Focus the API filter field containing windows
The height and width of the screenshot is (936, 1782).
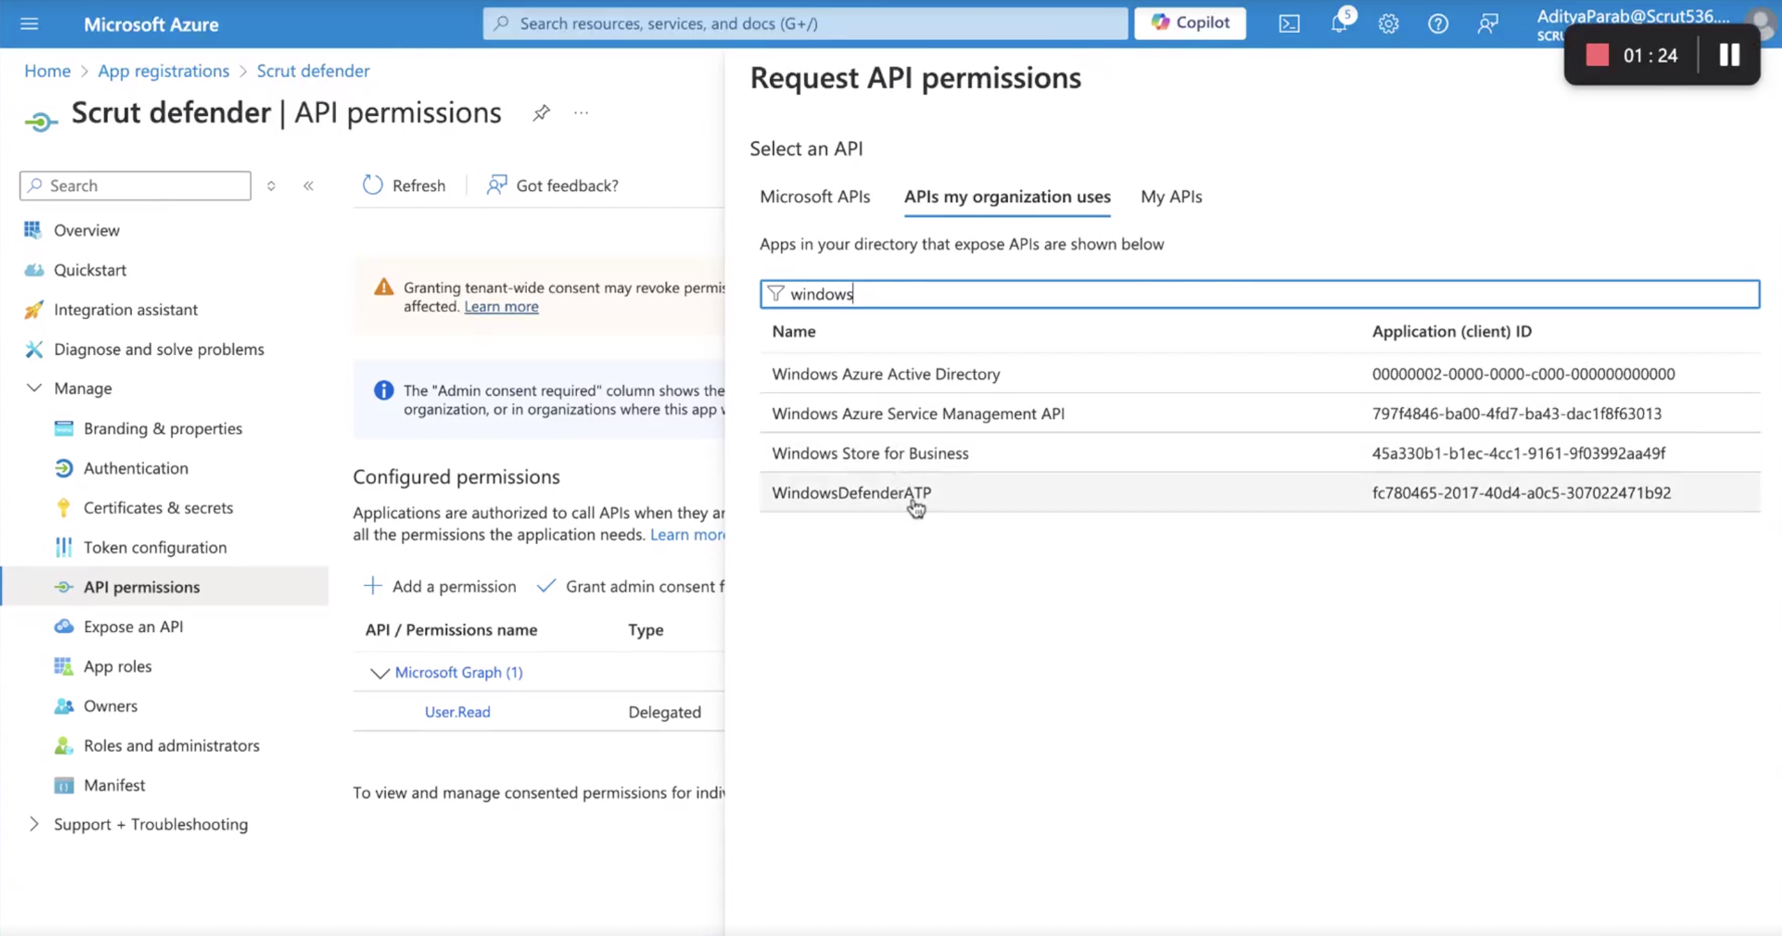1259,294
